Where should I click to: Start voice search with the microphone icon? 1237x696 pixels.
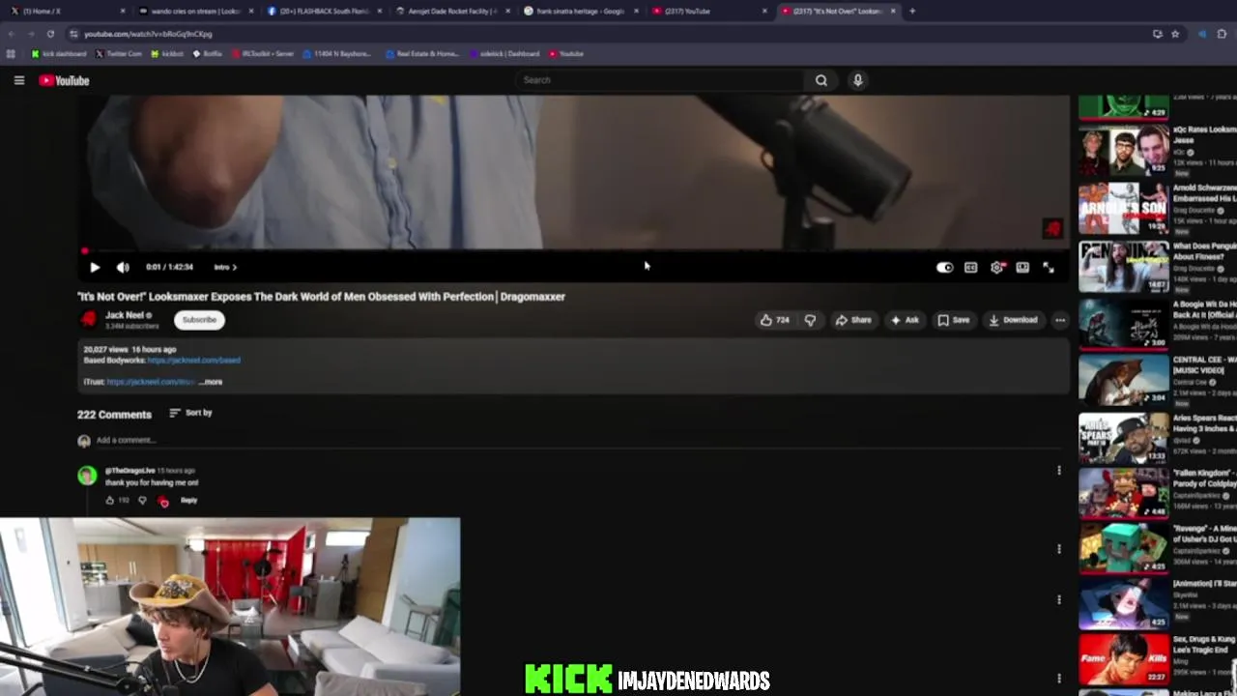coord(857,80)
